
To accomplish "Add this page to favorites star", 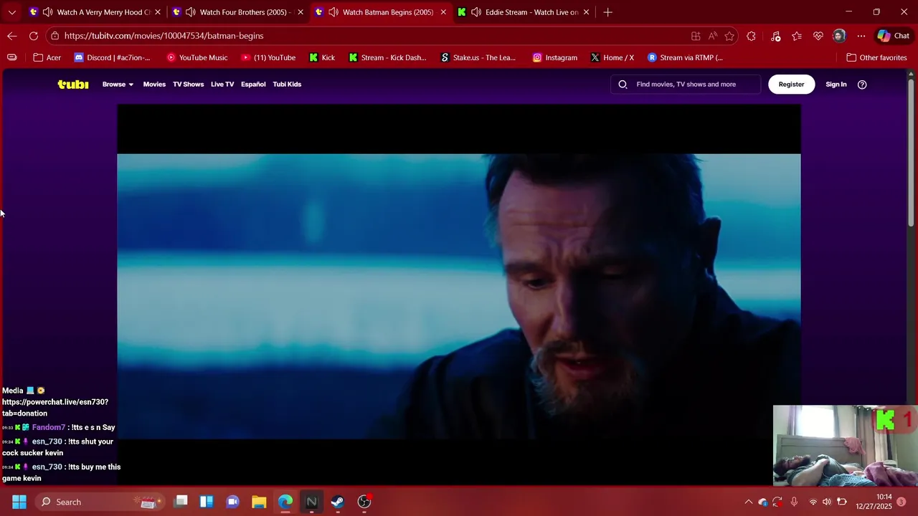I will tap(729, 36).
